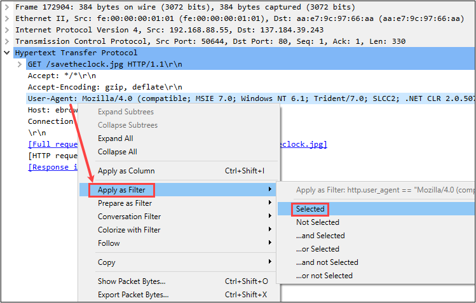Collapse the Hypertext Transfer Protocol section
Viewport: 476px width, 303px height.
[x=7, y=53]
